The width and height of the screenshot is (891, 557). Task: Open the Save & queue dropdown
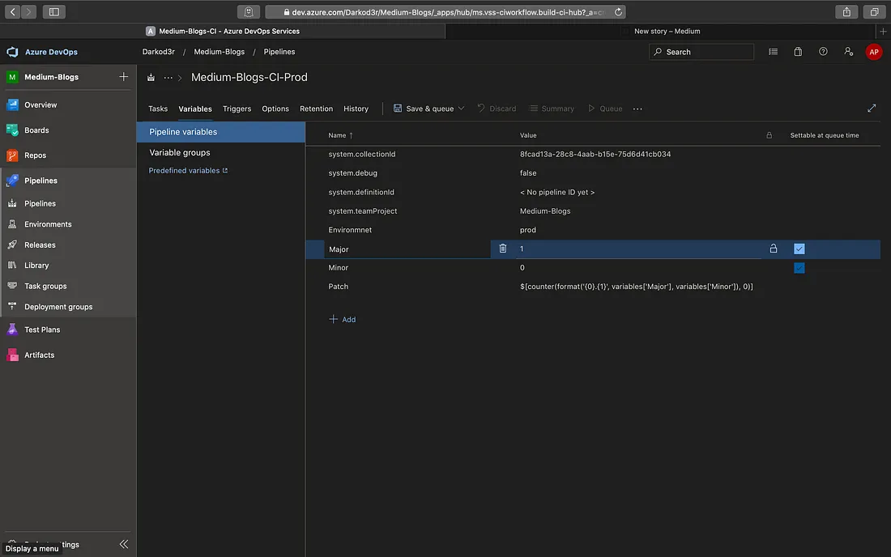[429, 108]
